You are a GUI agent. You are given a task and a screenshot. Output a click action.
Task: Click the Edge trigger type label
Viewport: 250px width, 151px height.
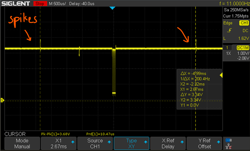point(228,23)
